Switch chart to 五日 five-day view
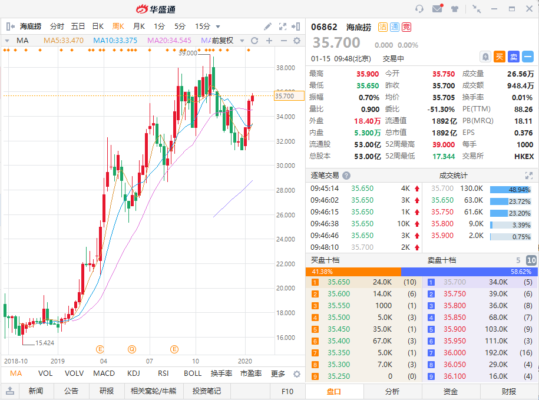 pos(78,27)
